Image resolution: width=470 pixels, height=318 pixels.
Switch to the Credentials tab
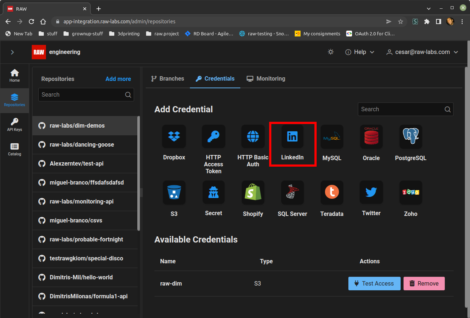click(215, 78)
